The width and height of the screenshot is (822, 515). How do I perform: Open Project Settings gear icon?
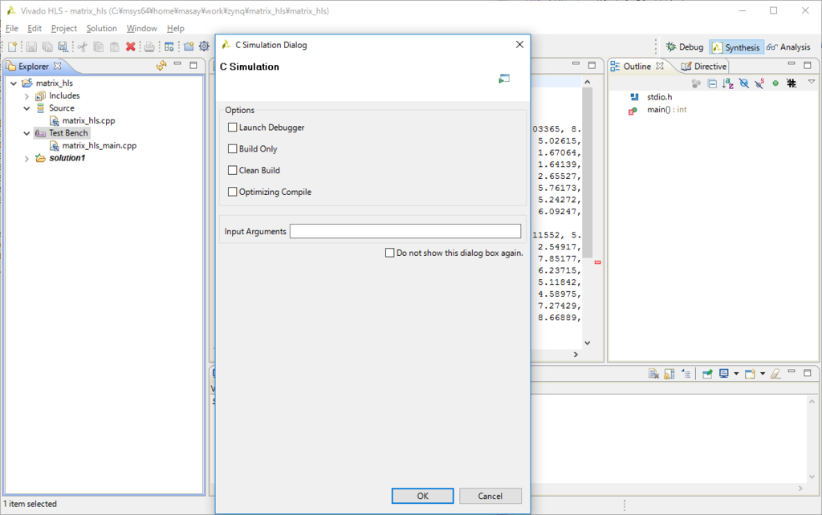click(x=204, y=47)
